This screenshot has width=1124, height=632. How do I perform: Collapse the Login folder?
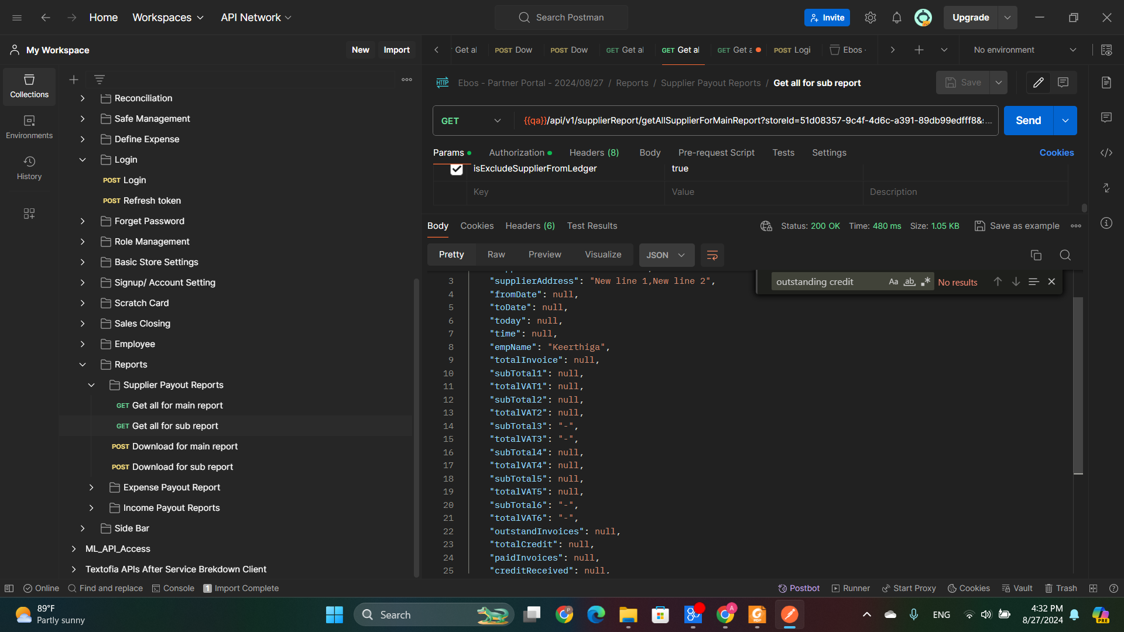(83, 160)
